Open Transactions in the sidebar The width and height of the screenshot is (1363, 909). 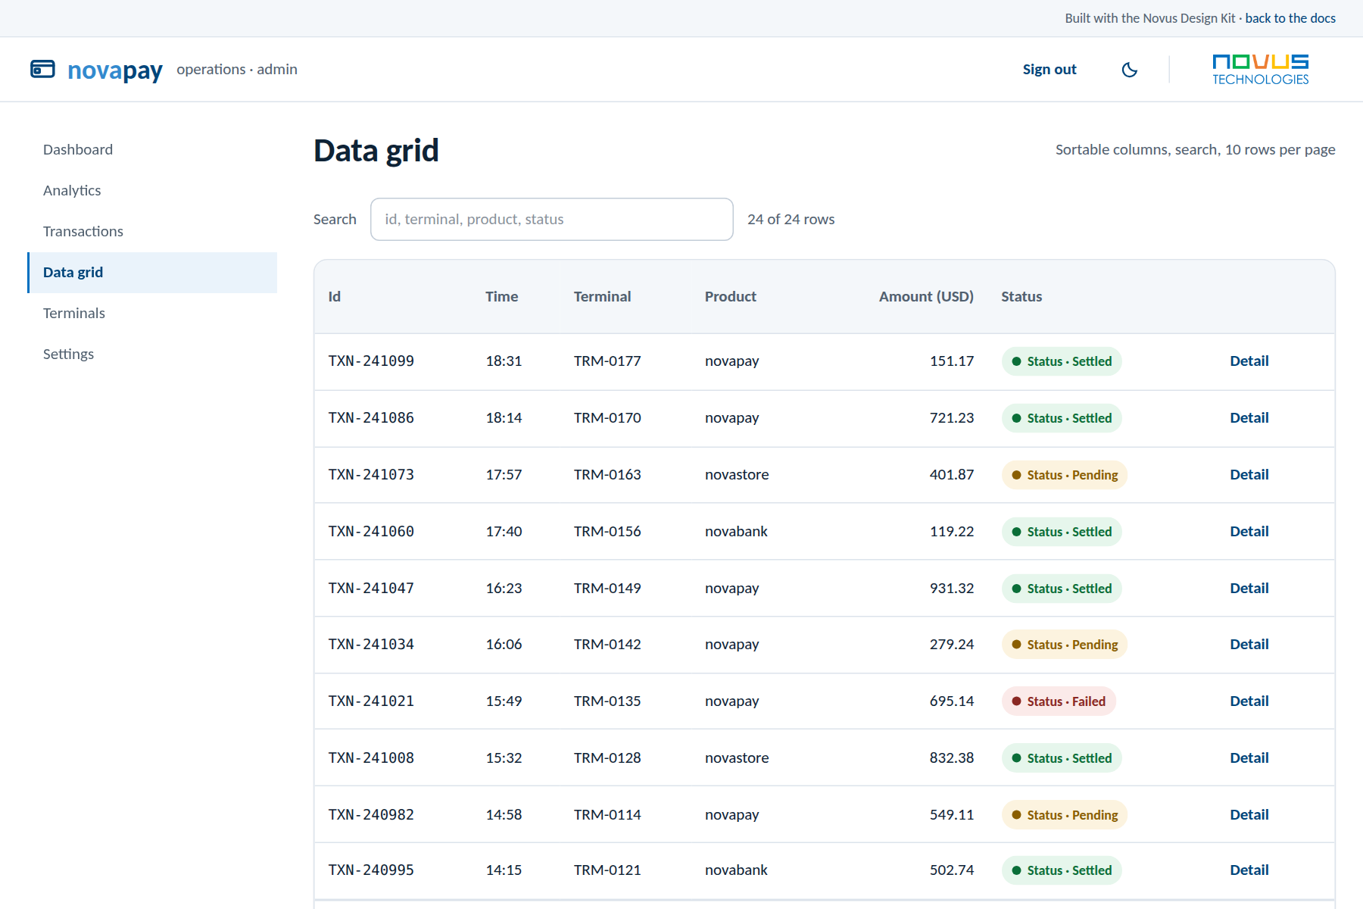152,232
